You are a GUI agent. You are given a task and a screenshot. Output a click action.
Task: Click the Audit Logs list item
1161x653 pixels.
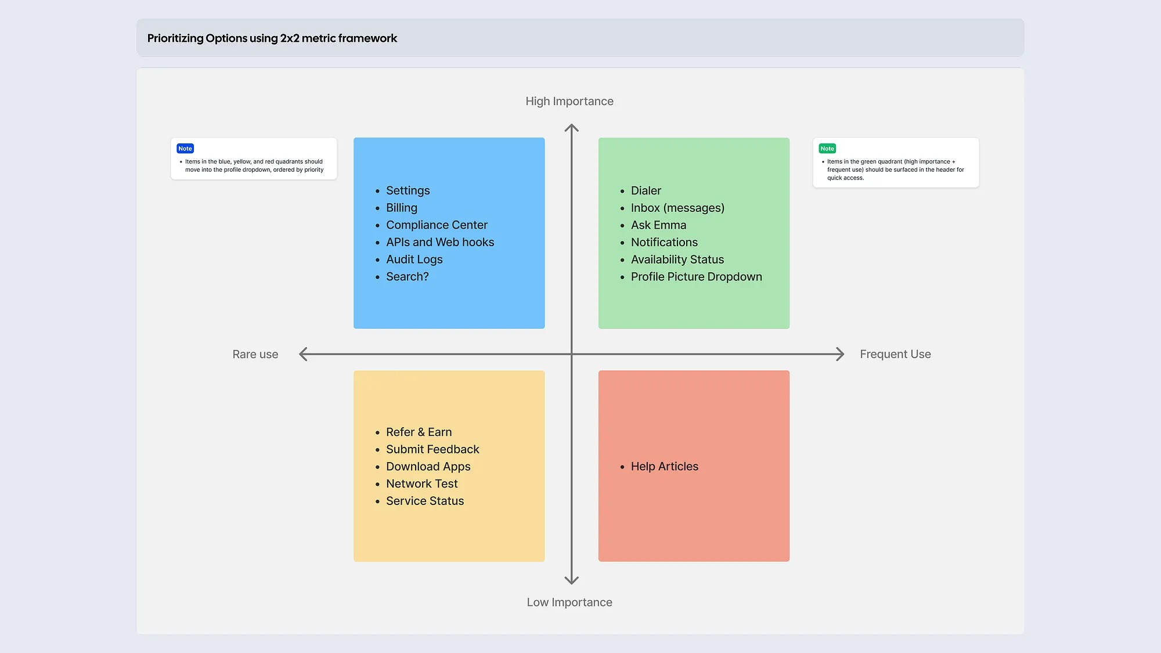point(414,259)
